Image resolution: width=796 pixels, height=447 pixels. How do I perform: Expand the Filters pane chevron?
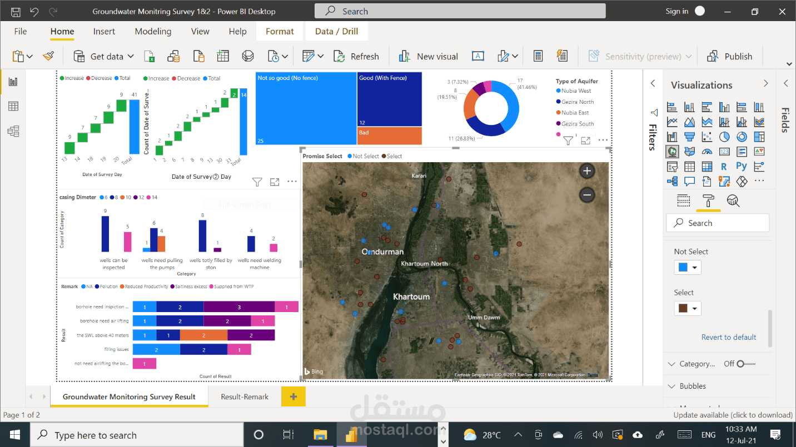[653, 83]
